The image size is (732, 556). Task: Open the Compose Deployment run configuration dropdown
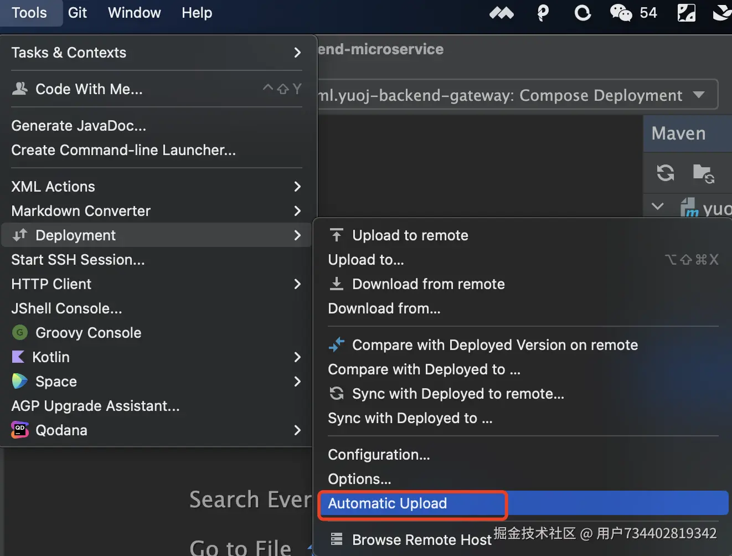[699, 95]
